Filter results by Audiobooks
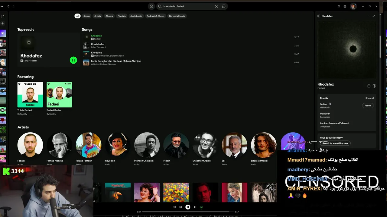 coord(136,16)
